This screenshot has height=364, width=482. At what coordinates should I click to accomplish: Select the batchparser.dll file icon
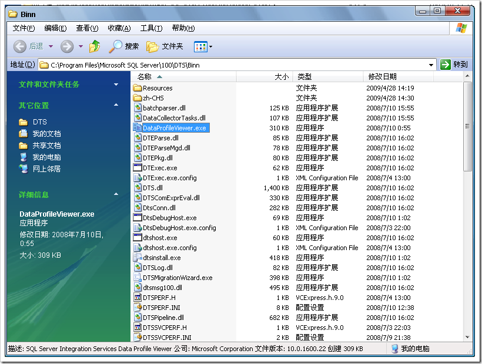point(138,107)
